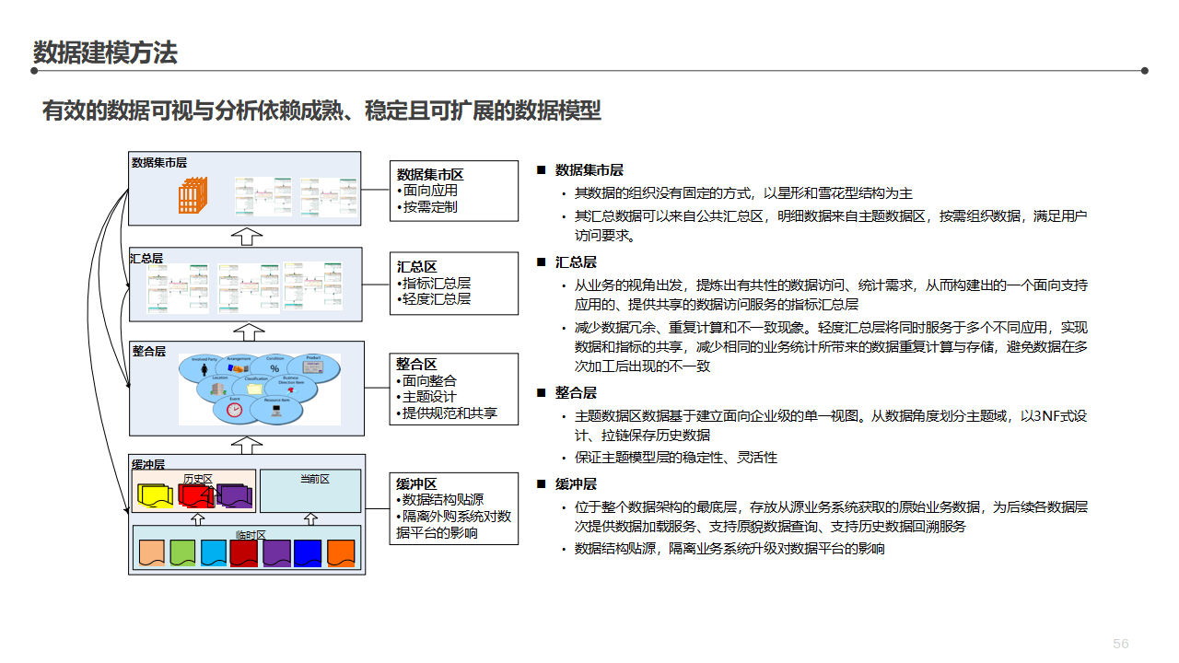
Task: Click the light blue document in 临时区
Action: click(x=214, y=552)
